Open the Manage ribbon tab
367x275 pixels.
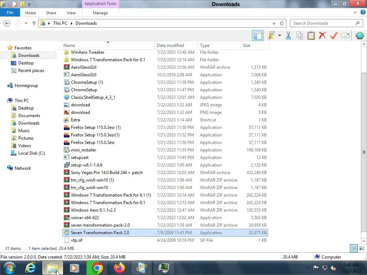100,13
